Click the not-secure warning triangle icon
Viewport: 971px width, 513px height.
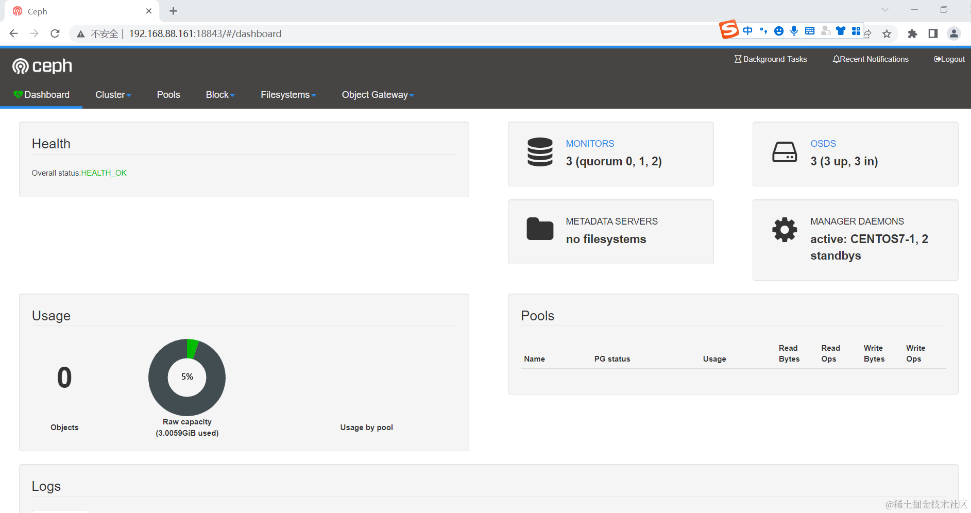(x=80, y=34)
